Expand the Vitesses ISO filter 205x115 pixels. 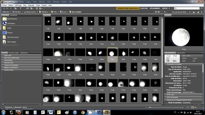click(x=21, y=63)
